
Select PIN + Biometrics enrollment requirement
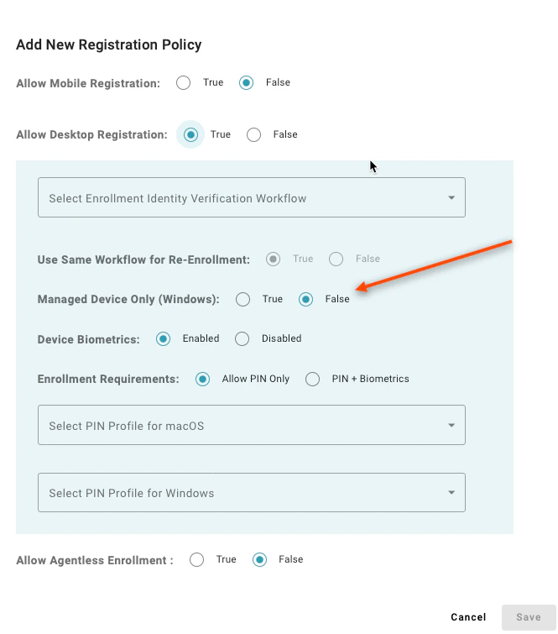[312, 380]
